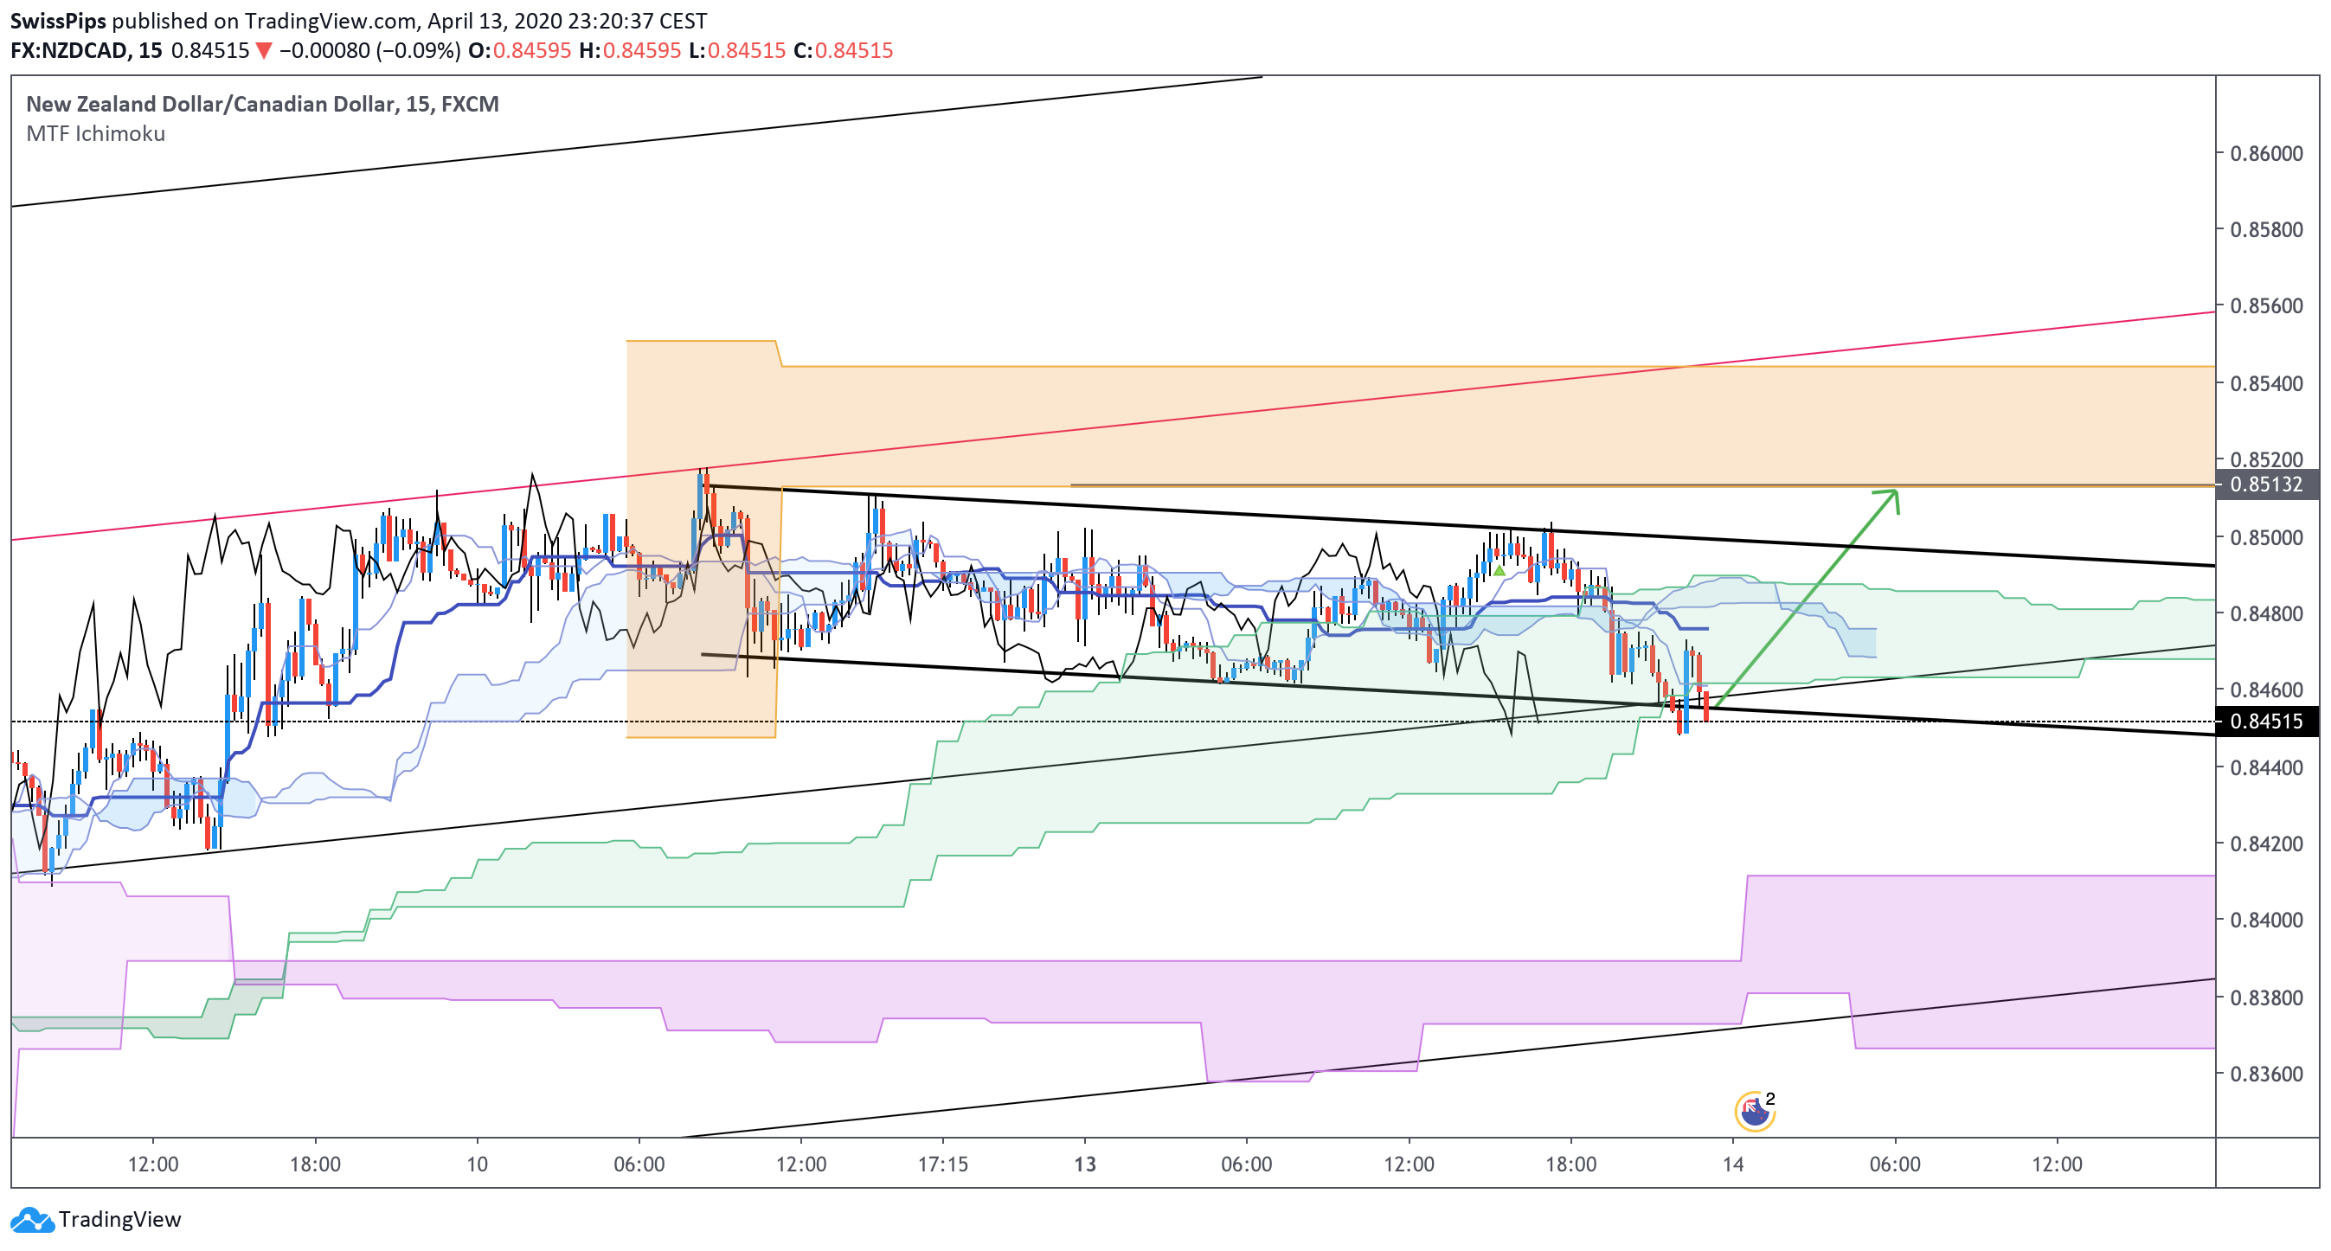Click the TradingView cloud logo icon
The height and width of the screenshot is (1251, 2331).
33,1220
